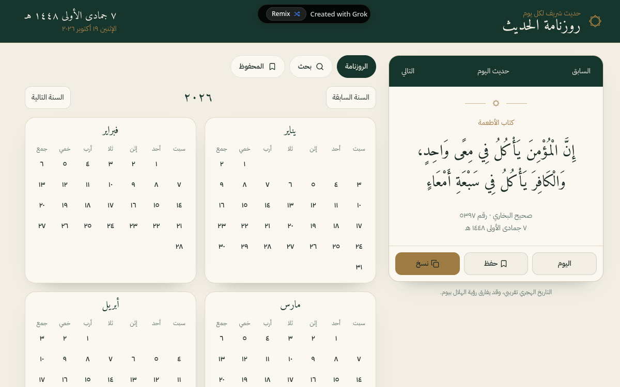Click the year ٢٠٢٦ heading
620x387 pixels.
click(198, 98)
